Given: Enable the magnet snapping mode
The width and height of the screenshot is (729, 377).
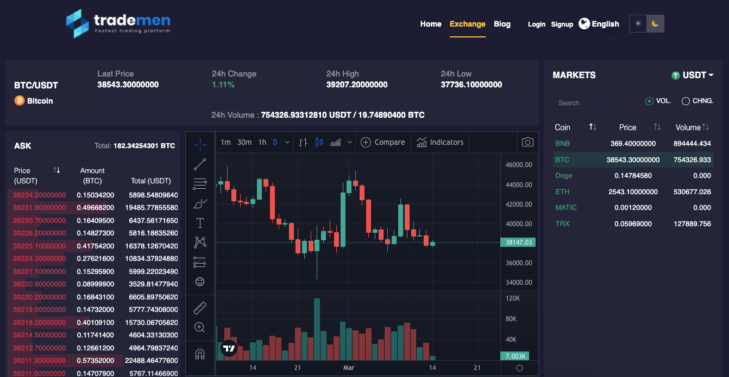Looking at the screenshot, I should [200, 354].
